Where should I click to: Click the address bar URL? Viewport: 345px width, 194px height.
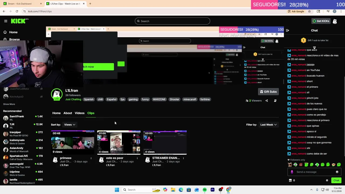pyautogui.click(x=40, y=11)
